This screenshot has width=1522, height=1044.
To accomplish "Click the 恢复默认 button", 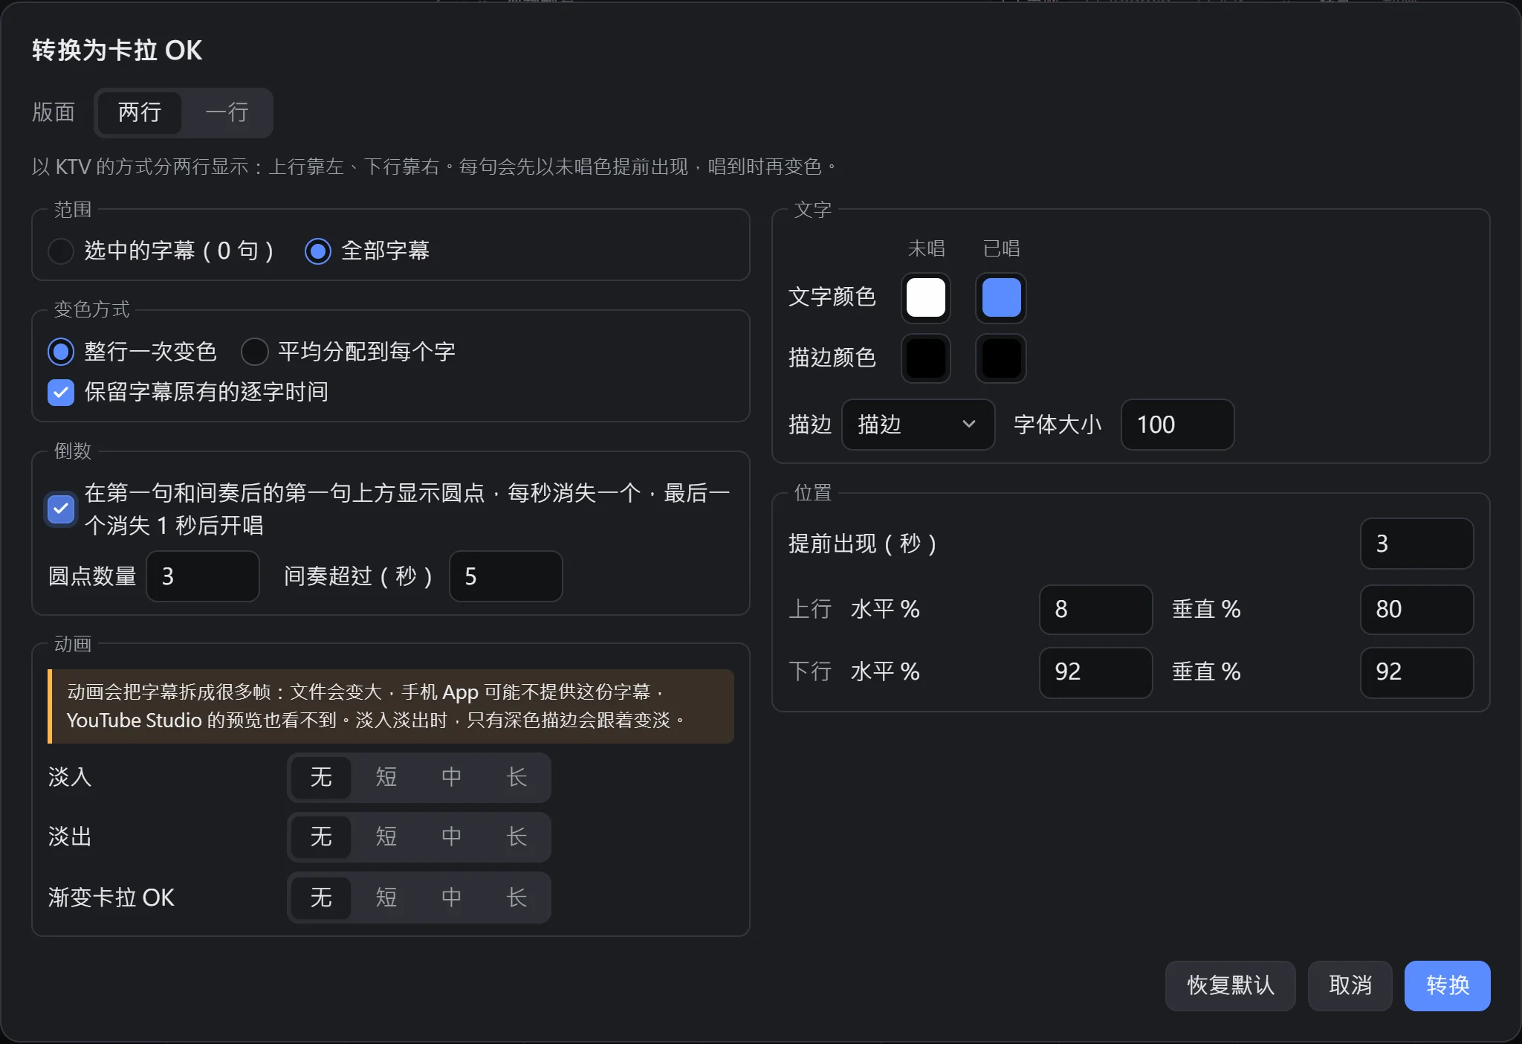I will [1231, 985].
